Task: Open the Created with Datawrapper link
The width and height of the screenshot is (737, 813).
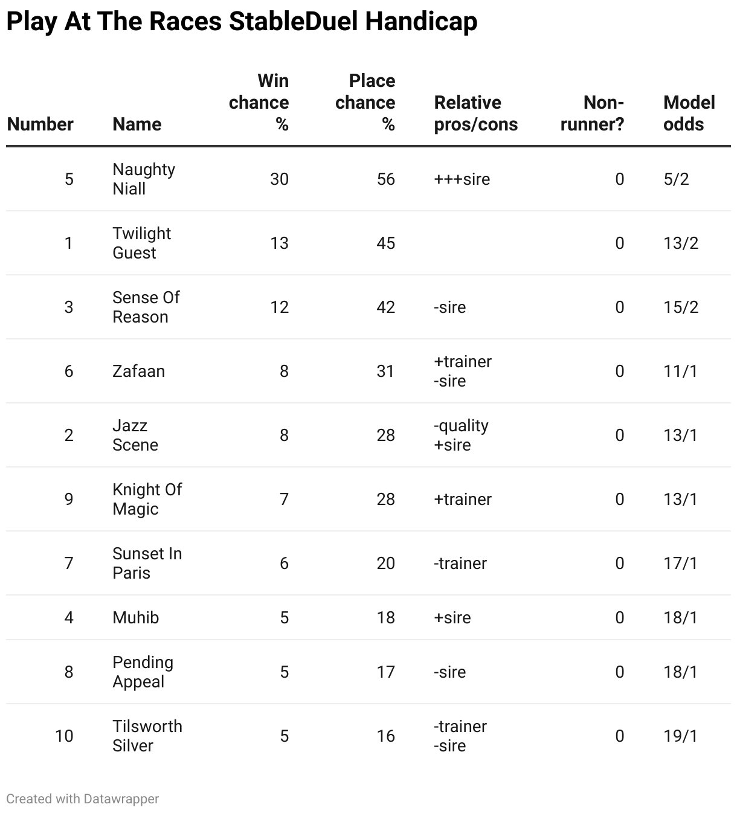Action: point(83,799)
